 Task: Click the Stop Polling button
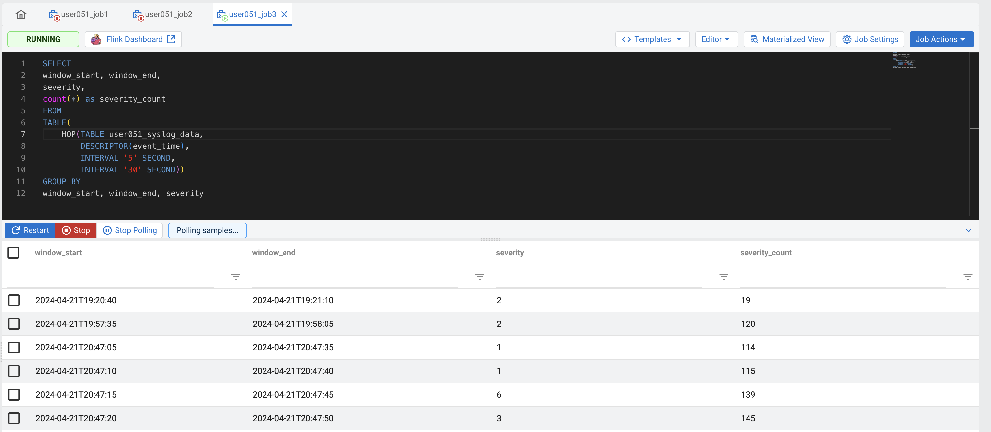(x=130, y=230)
